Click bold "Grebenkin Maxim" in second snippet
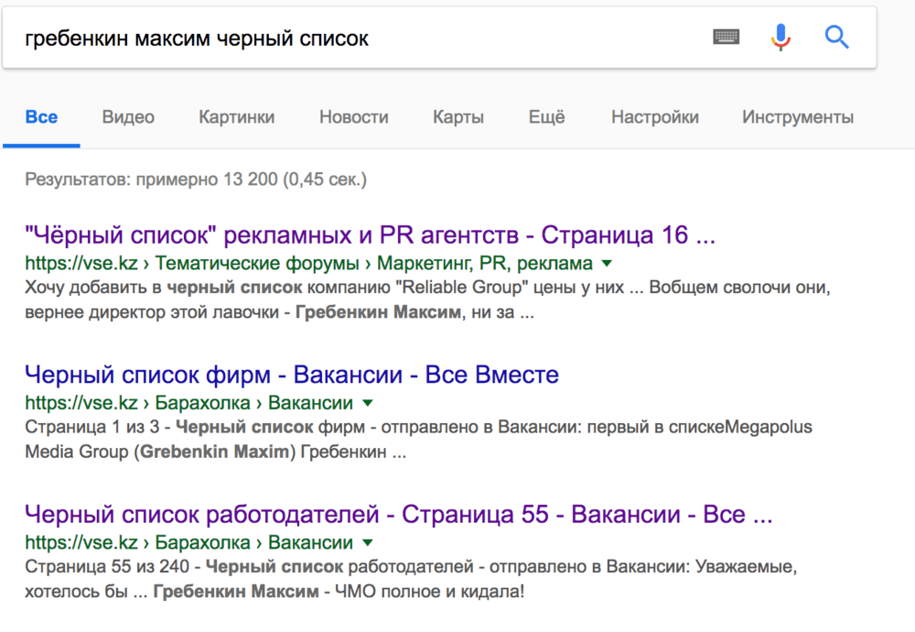The width and height of the screenshot is (915, 632). [x=215, y=452]
